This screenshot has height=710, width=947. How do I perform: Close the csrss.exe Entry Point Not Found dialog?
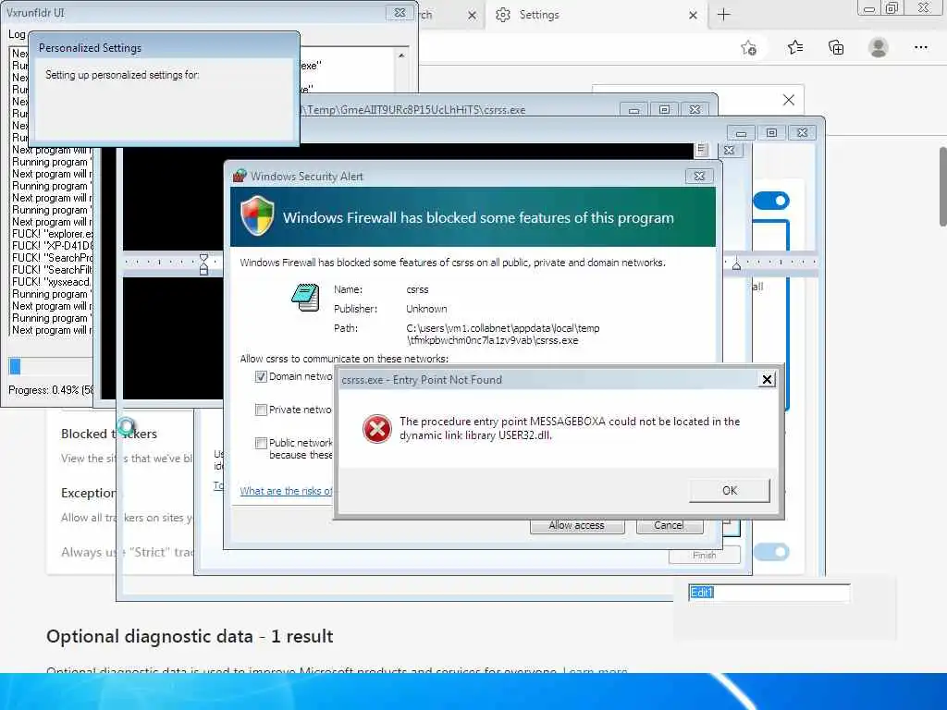tap(767, 379)
